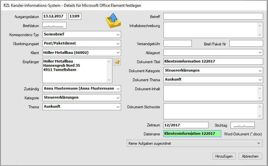Click the Versandgebühr input field
Screen dimensions: 268x166
point(178,44)
